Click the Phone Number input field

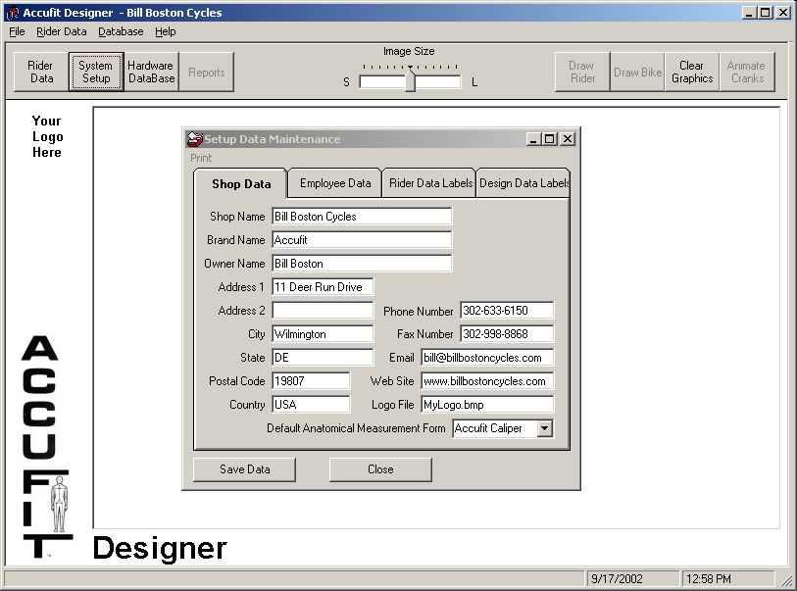[x=507, y=311]
